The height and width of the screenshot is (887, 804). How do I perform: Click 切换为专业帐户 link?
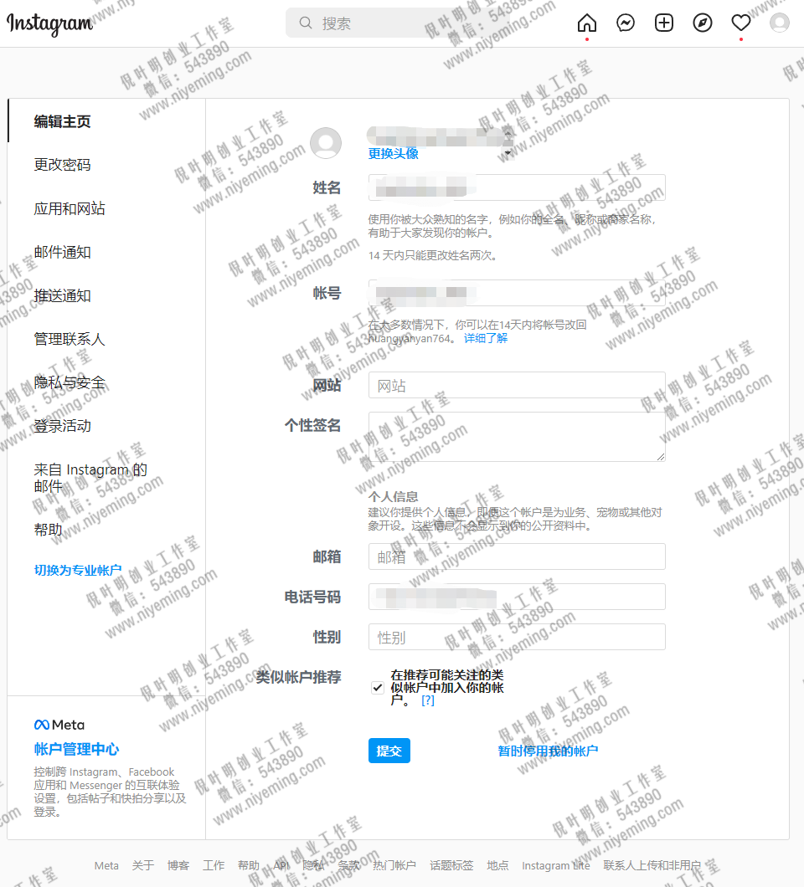(x=78, y=570)
